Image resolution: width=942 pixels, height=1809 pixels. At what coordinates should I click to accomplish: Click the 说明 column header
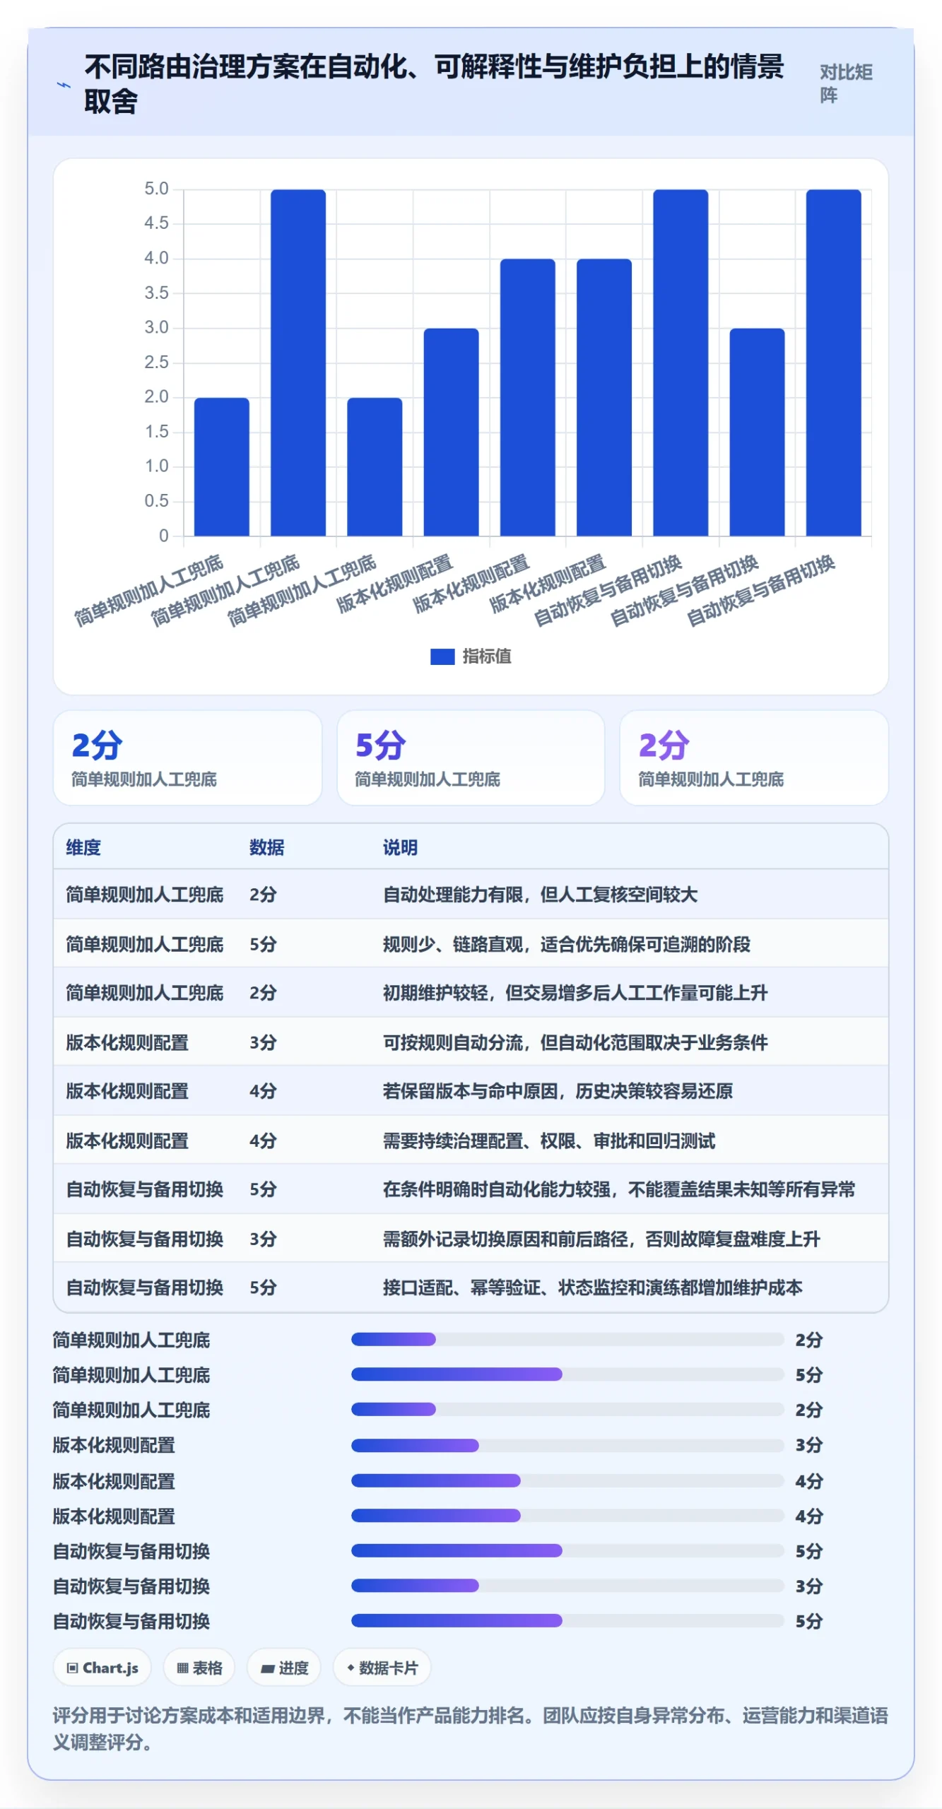(x=400, y=847)
